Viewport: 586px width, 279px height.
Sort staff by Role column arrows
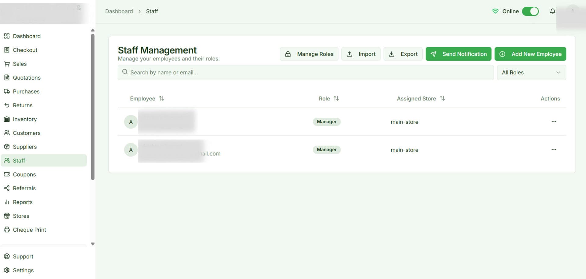tap(336, 98)
